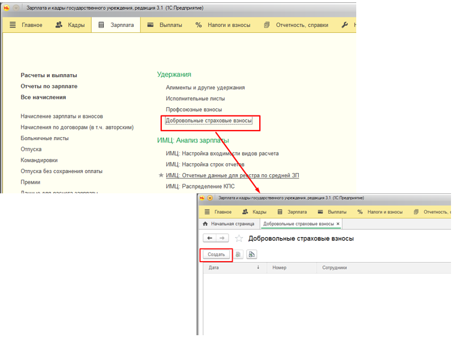The image size is (454, 340).
Task: Click the copy document icon beside Создать
Action: point(238,254)
